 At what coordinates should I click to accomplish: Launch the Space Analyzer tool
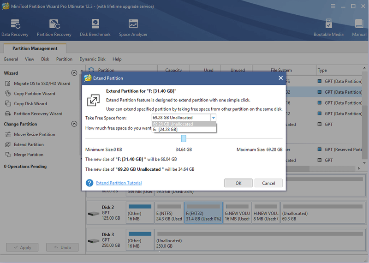point(133,28)
